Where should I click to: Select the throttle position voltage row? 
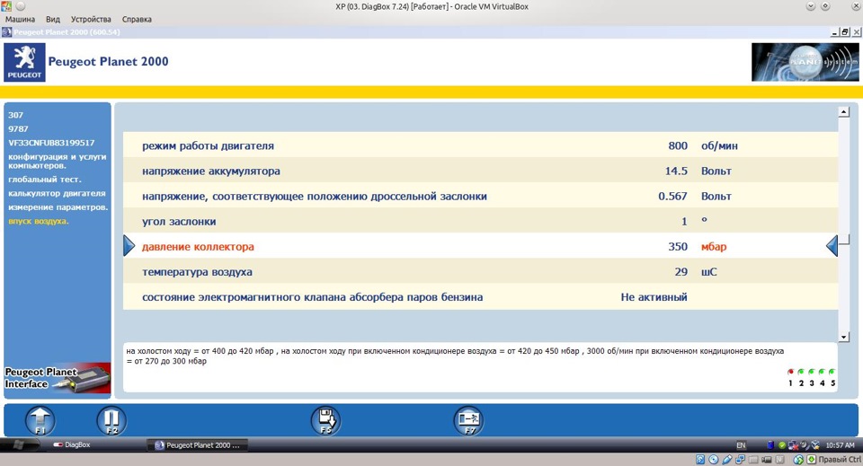coord(480,196)
